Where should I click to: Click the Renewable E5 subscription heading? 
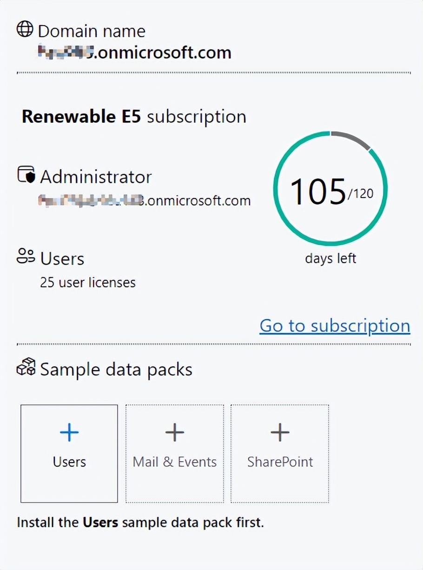[x=134, y=117]
